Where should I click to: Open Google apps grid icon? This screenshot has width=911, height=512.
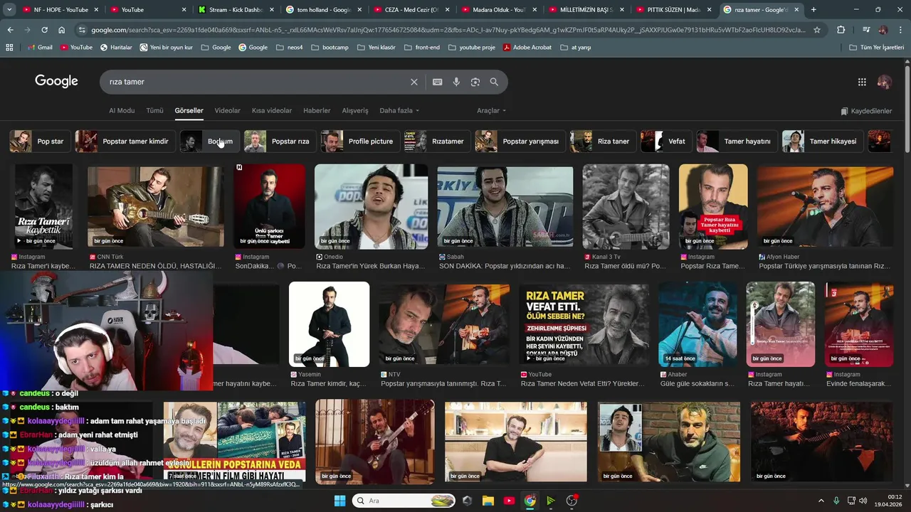[x=862, y=82]
